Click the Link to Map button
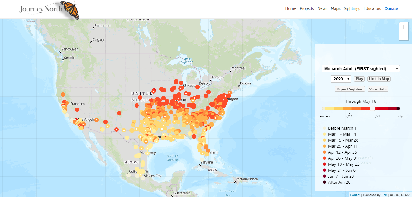The image size is (412, 197). 379,79
